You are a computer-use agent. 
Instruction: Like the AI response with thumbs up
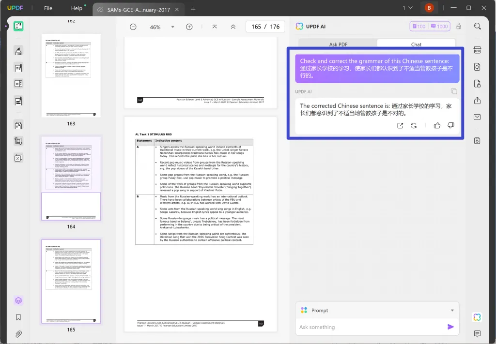437,125
